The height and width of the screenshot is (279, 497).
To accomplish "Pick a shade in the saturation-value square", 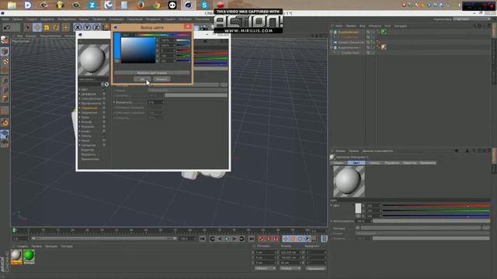I will click(138, 50).
